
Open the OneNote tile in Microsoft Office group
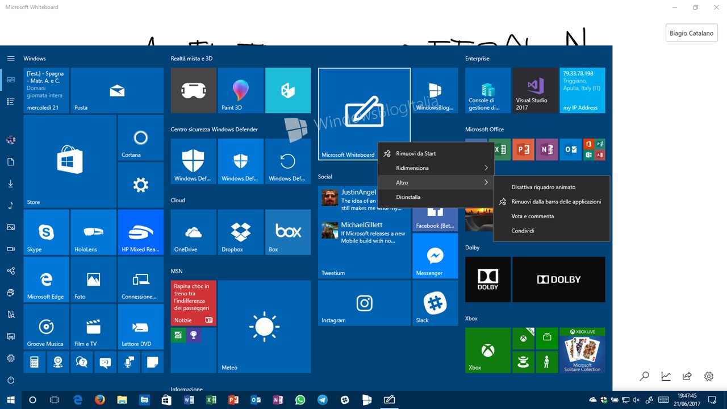[547, 149]
